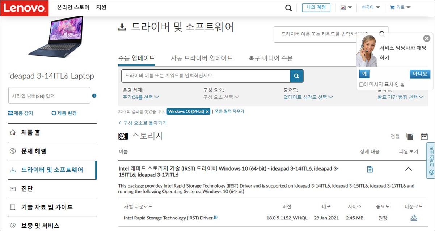The image size is (435, 231).
Task: Click the icon beside IRST Driver name
Action: (216, 218)
